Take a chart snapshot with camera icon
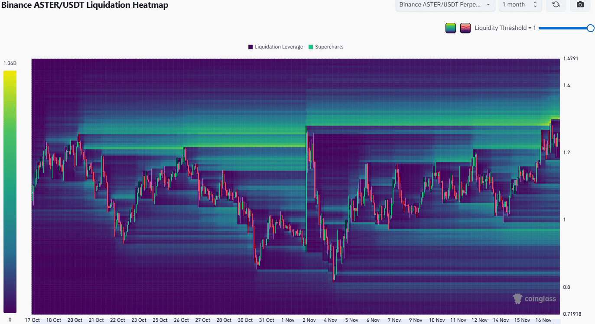The height and width of the screenshot is (324, 595). [580, 5]
